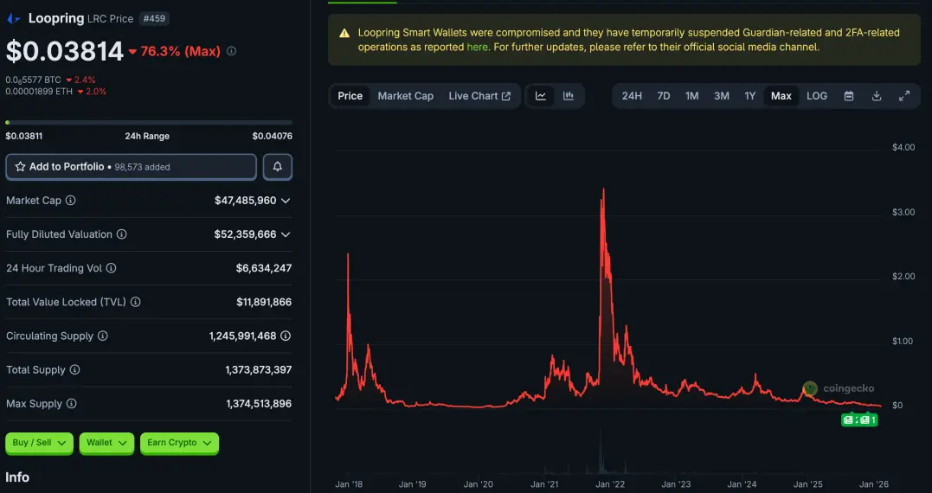This screenshot has width=932, height=493.
Task: Click the $52,359,666 valuation value
Action: [x=246, y=234]
